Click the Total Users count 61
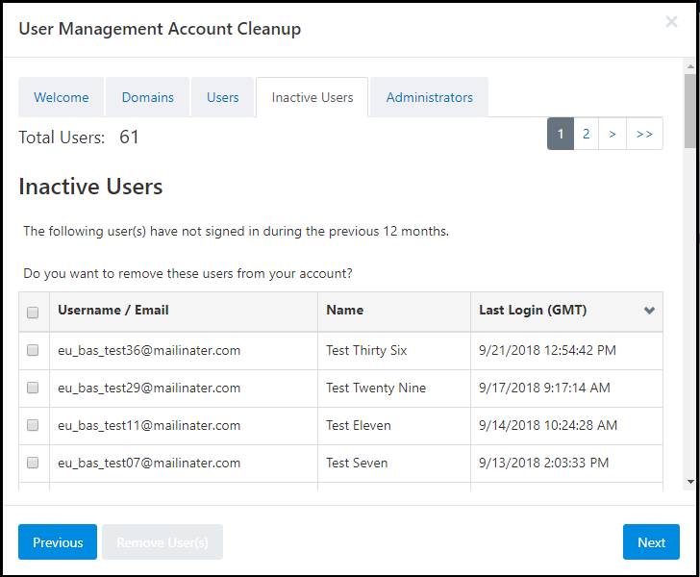 click(129, 138)
